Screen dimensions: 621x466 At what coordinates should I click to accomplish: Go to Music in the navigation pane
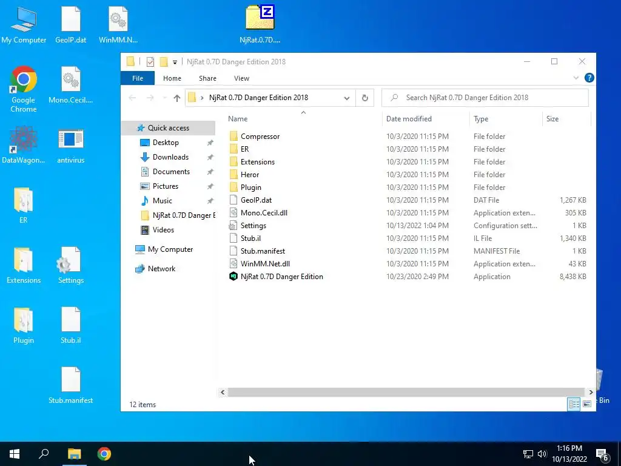click(162, 201)
